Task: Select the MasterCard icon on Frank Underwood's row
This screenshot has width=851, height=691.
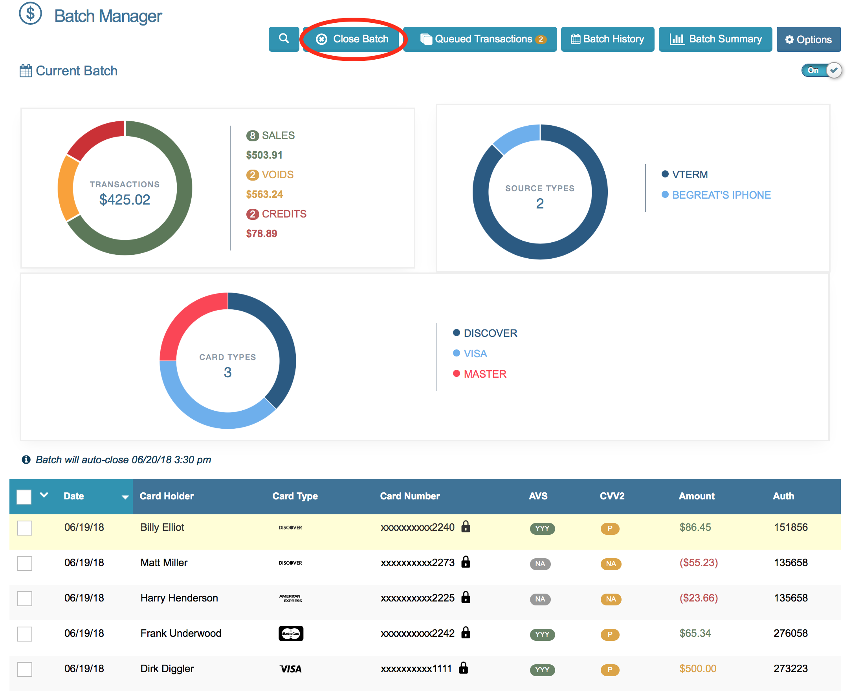Action: [x=291, y=633]
